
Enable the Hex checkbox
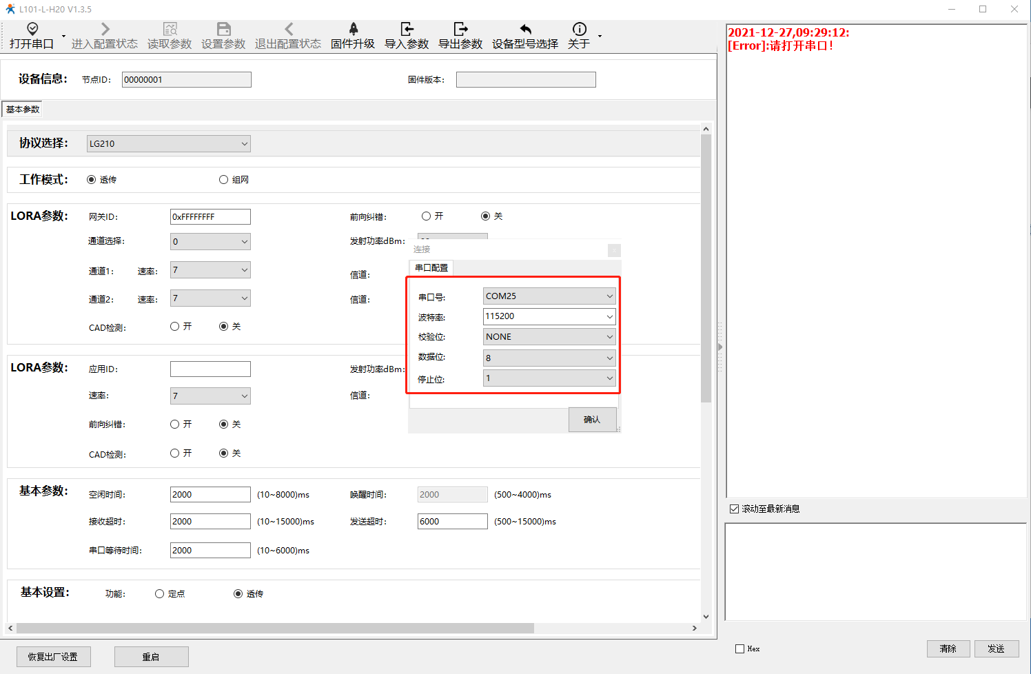[x=740, y=649]
